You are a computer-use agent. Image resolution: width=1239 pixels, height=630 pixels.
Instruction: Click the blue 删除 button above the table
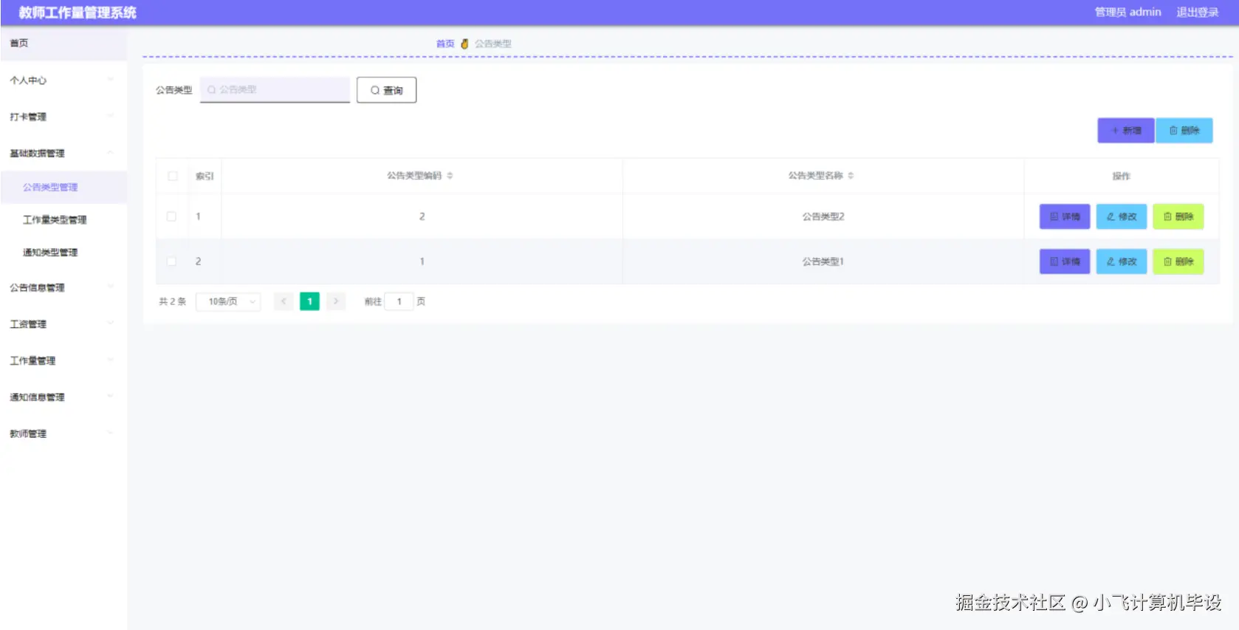tap(1184, 131)
